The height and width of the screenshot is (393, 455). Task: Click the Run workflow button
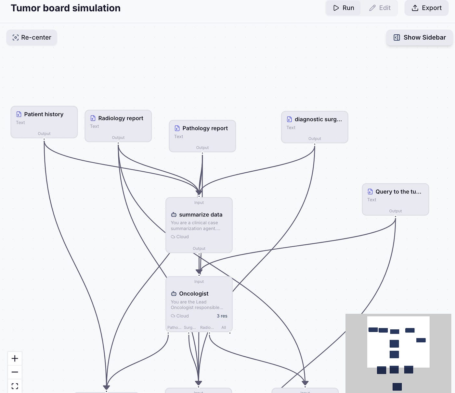[x=344, y=8]
